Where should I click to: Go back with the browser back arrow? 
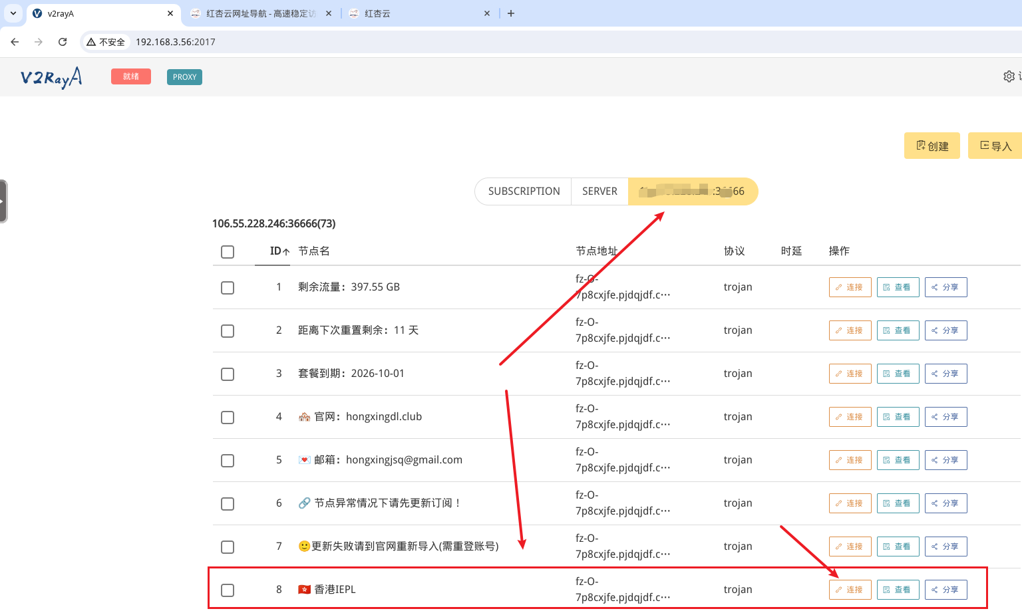[15, 42]
